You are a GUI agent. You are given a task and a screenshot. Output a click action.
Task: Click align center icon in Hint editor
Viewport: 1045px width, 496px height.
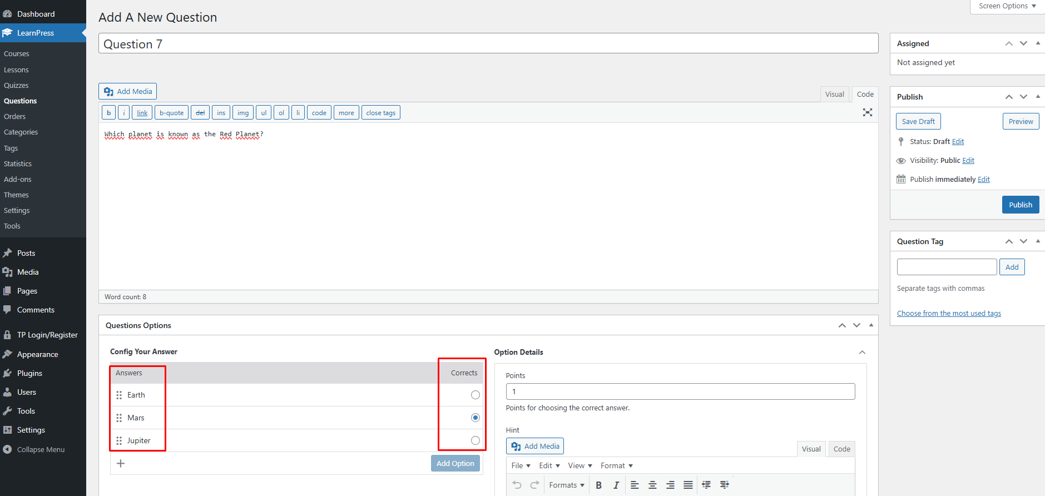pyautogui.click(x=652, y=485)
